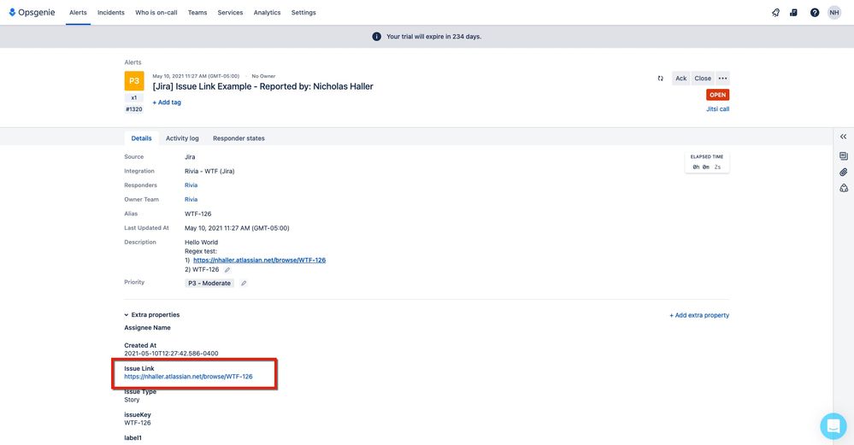Screen dimensions: 854x445
Task: Open the rocket quick-start icon
Action: point(775,13)
